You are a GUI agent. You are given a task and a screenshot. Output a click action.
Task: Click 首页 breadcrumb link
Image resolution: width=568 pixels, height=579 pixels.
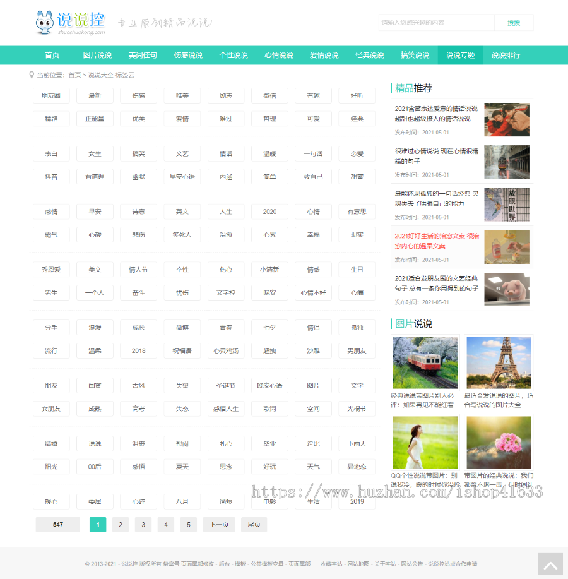[x=75, y=75]
